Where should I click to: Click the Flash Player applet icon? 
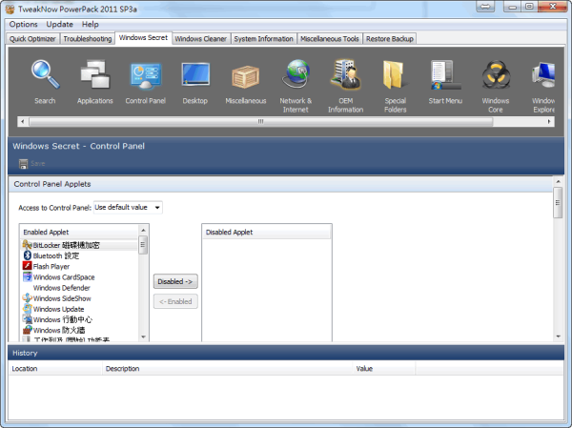click(28, 266)
